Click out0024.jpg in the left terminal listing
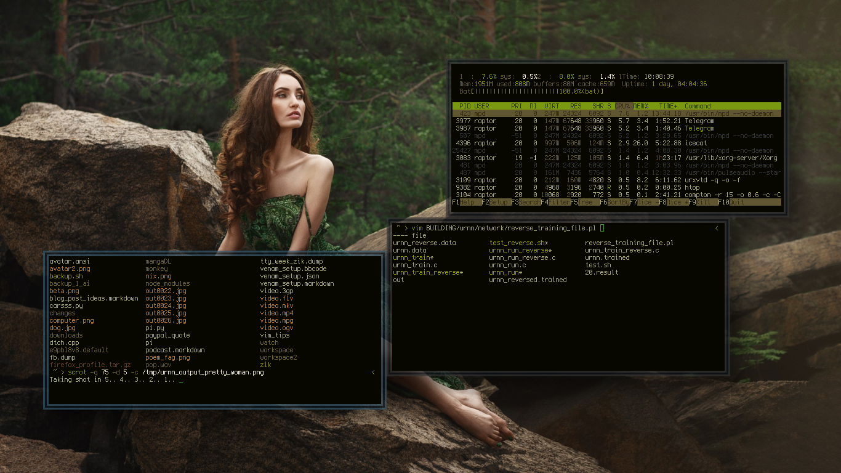This screenshot has width=841, height=473. point(166,305)
